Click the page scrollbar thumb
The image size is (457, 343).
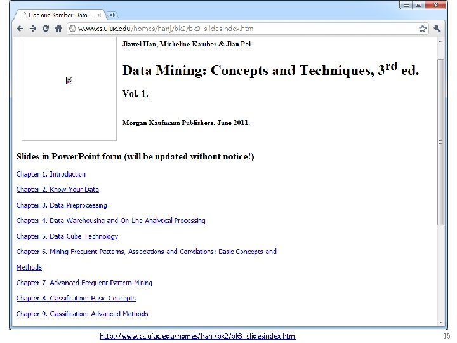[x=441, y=142]
